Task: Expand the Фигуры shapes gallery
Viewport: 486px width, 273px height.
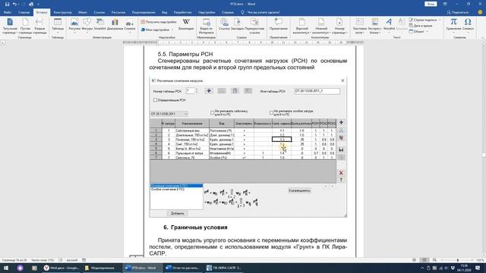Action: point(87,26)
